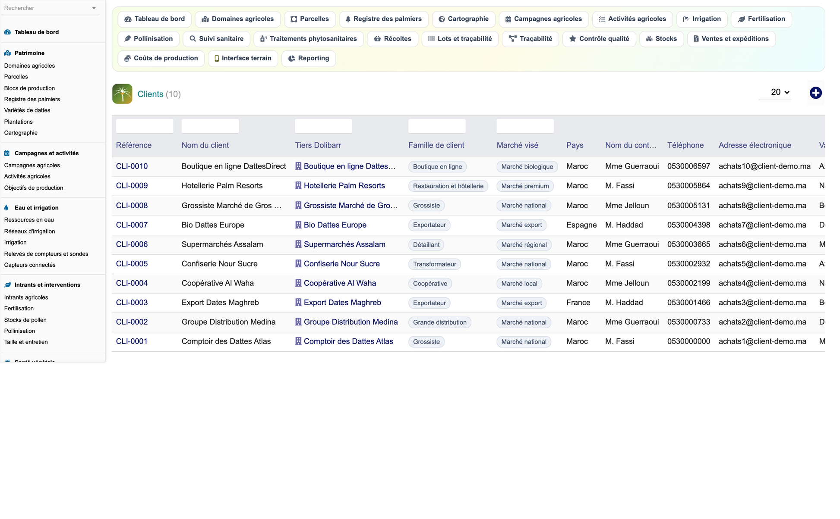
Task: Open the Rechercher dropdown arrow
Action: click(94, 8)
